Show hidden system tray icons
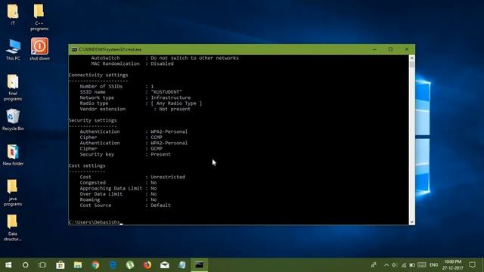Viewport: 484px width, 272px height. tap(386, 265)
